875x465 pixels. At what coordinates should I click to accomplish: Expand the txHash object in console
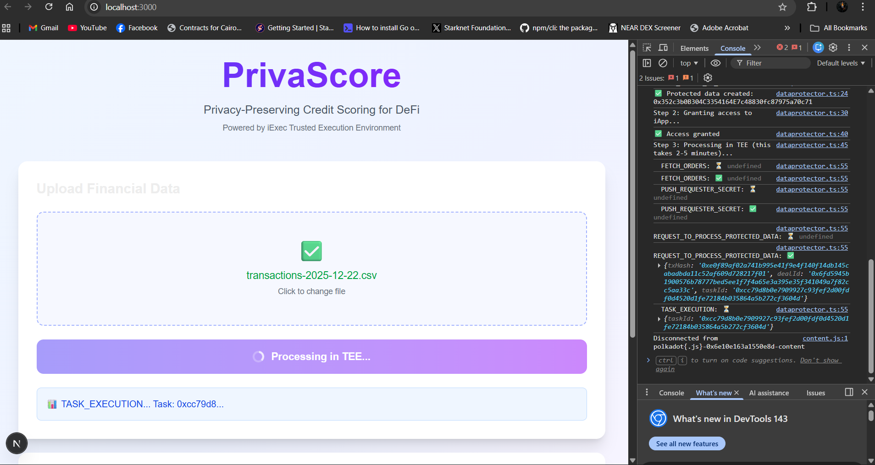coord(659,266)
